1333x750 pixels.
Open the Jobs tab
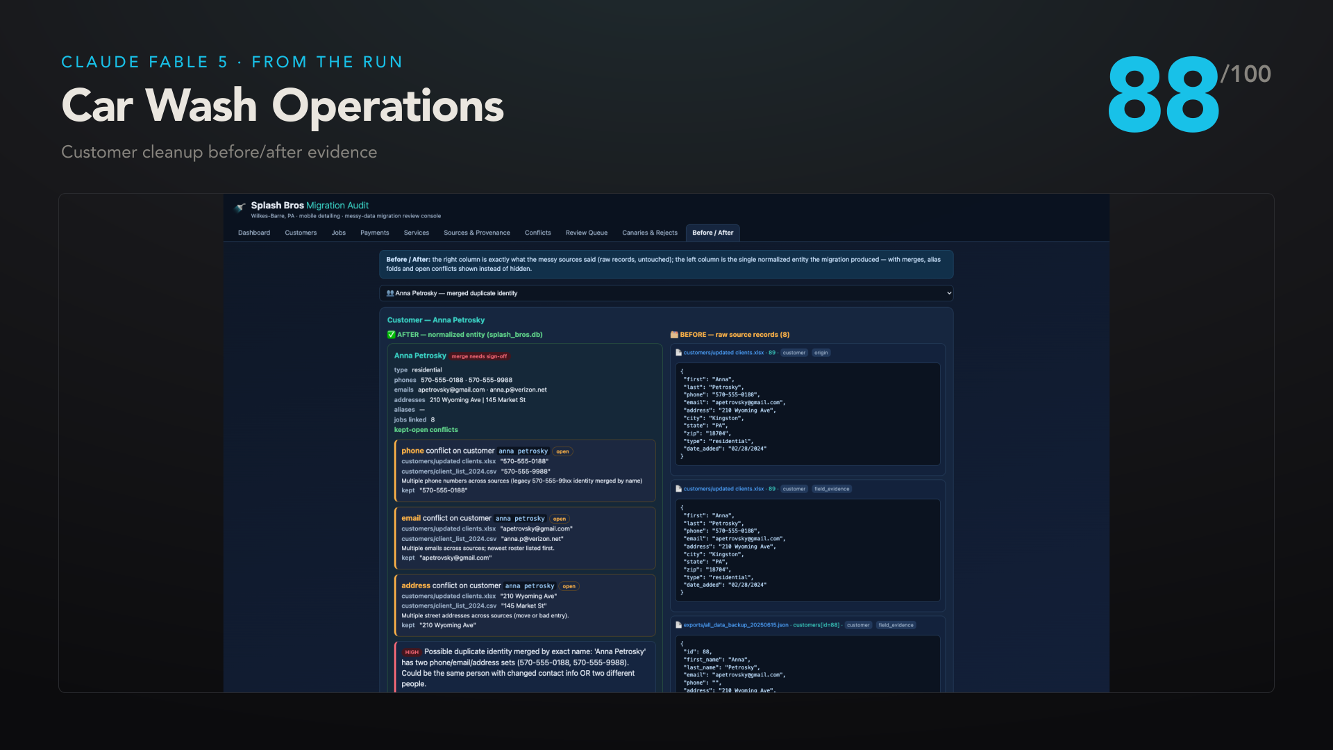pos(339,233)
